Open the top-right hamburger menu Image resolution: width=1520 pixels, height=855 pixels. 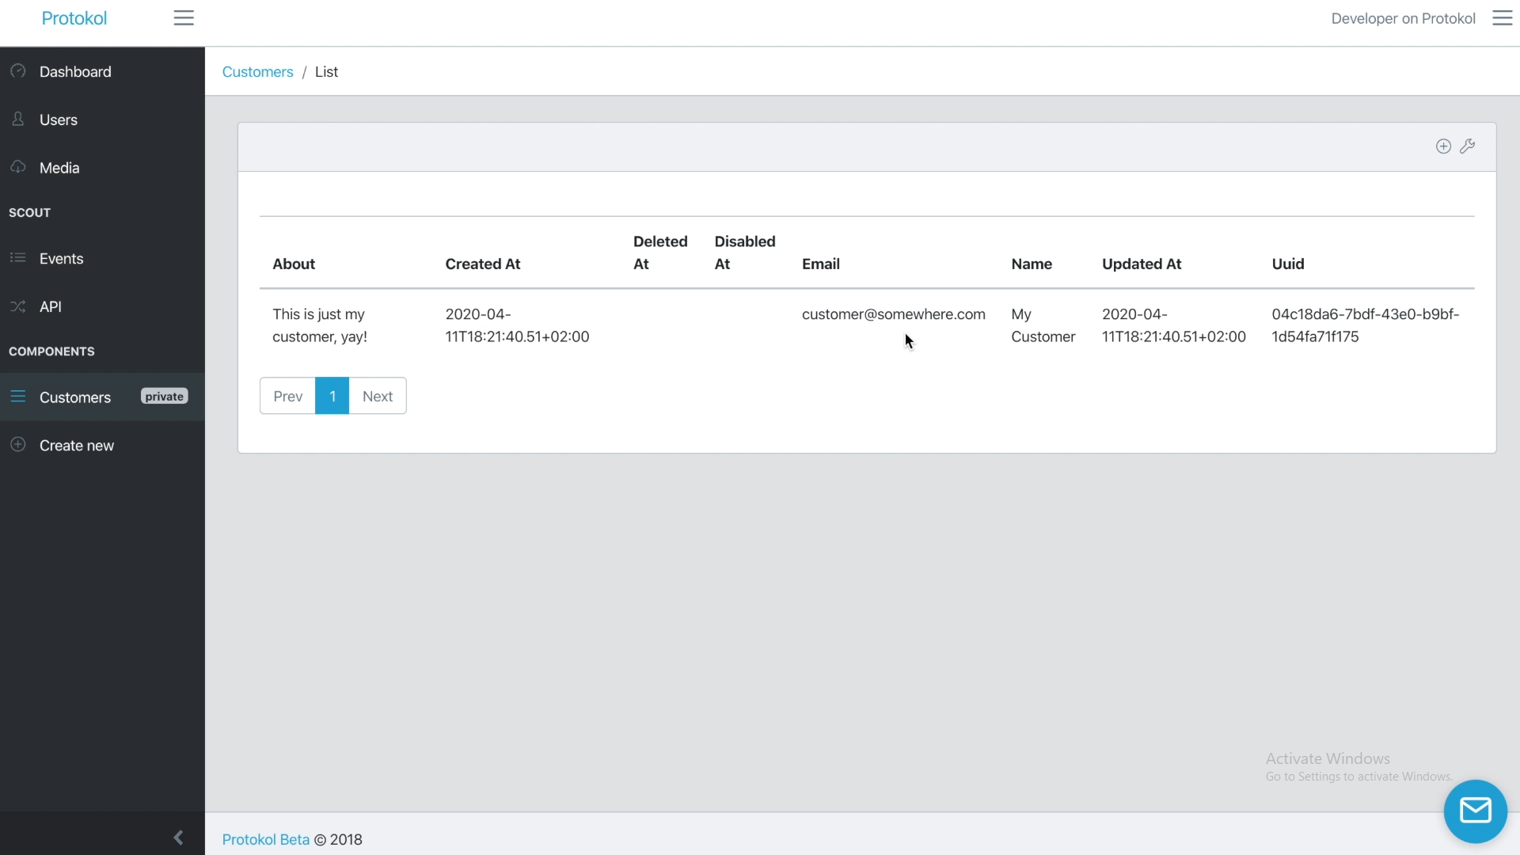point(1502,18)
